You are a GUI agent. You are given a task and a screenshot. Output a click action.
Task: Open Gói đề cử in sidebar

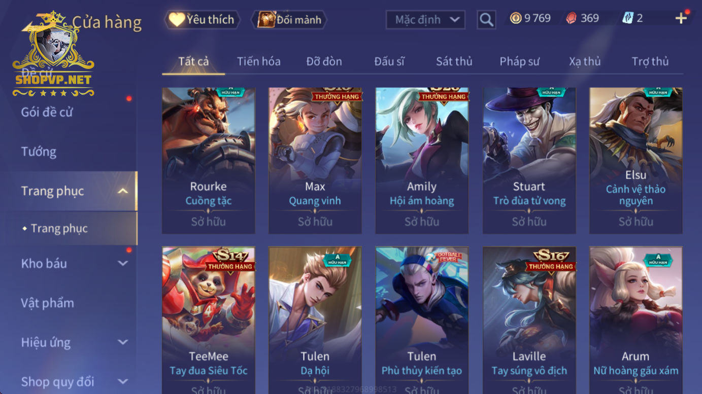(47, 112)
